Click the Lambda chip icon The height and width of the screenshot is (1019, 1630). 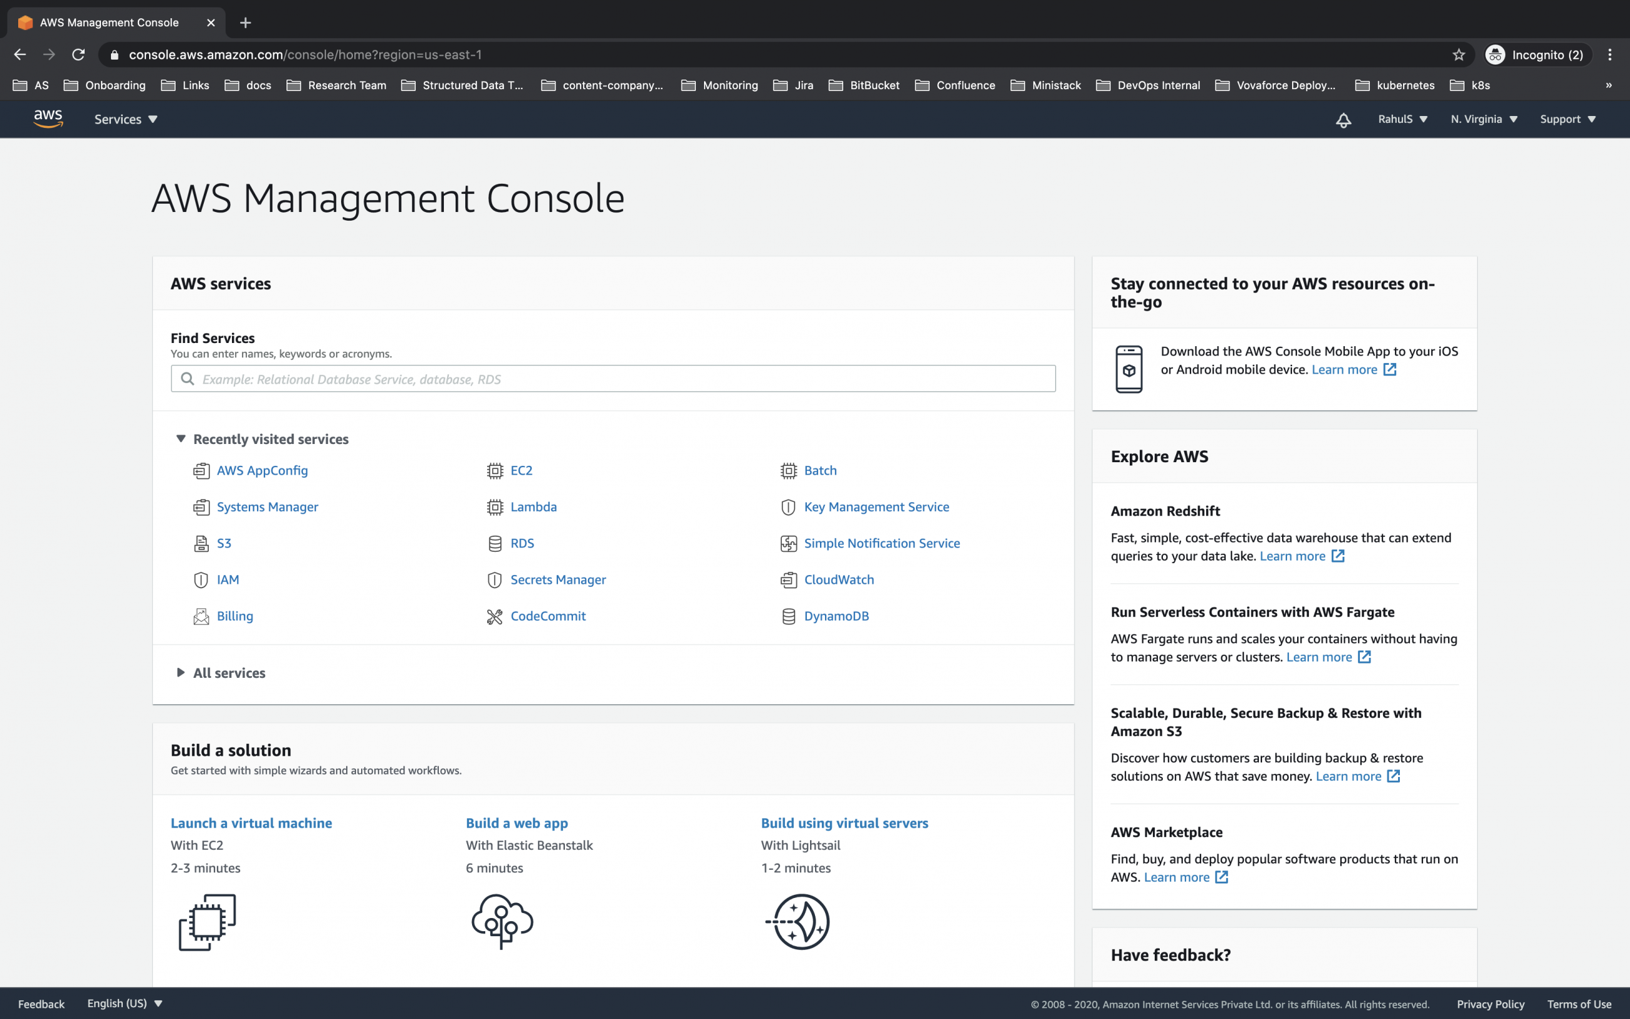click(495, 507)
